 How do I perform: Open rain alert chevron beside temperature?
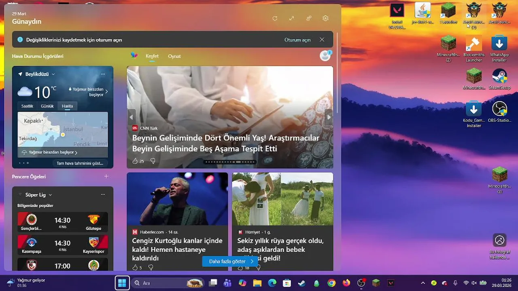(106, 92)
